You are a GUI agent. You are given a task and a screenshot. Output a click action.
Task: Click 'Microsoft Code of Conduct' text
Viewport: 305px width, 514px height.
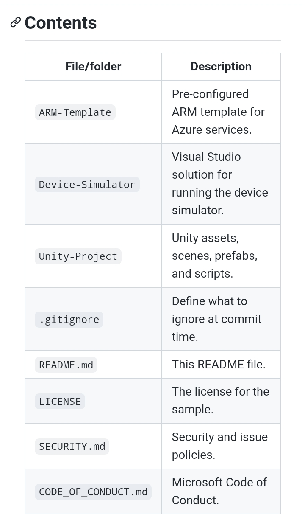[x=219, y=491]
